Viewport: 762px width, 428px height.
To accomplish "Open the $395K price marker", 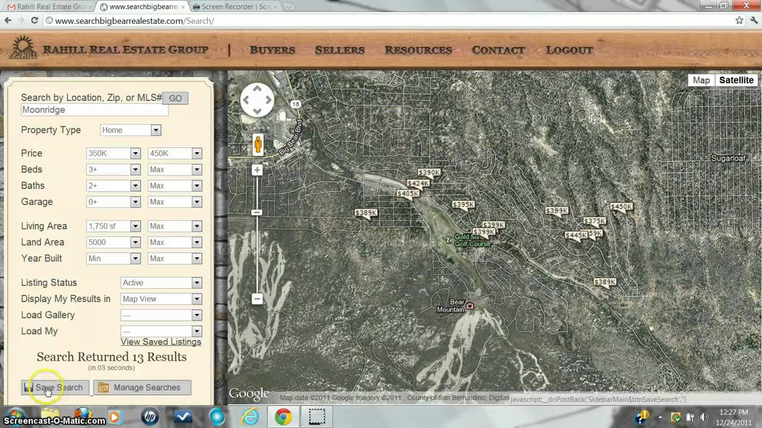I will pos(463,205).
